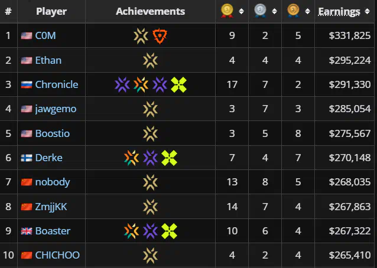The width and height of the screenshot is (377, 268).
Task: Sort by gold medals using sort arrows
Action: click(x=242, y=11)
